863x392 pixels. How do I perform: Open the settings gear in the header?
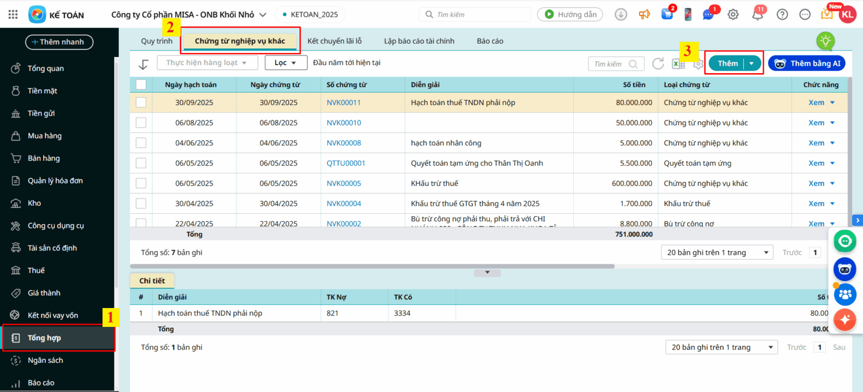pyautogui.click(x=733, y=15)
